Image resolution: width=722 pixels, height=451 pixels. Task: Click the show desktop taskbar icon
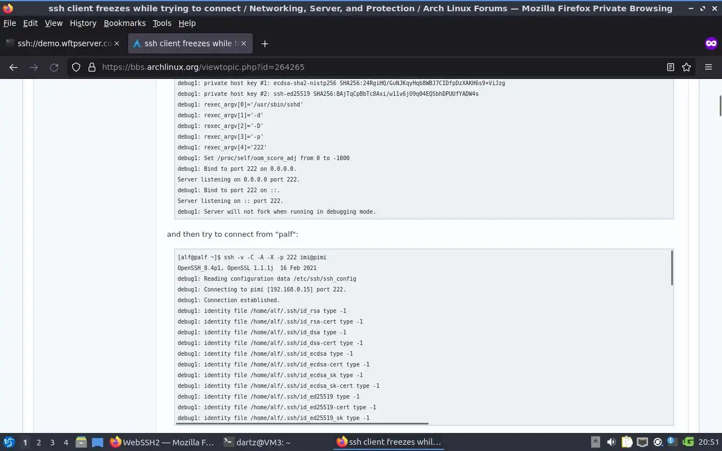tap(98, 443)
